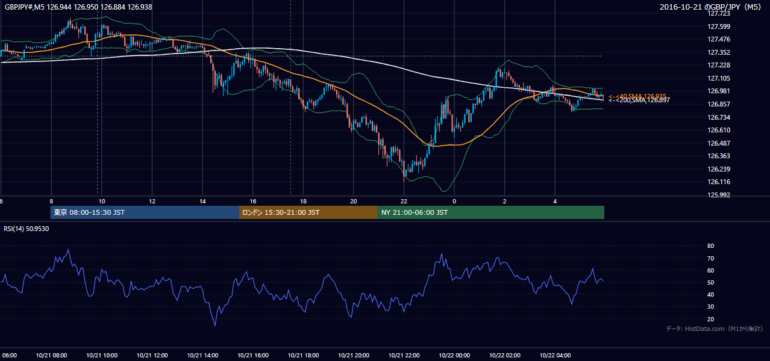Click price axis value 125.992
This screenshot has width=770, height=361.
[719, 195]
